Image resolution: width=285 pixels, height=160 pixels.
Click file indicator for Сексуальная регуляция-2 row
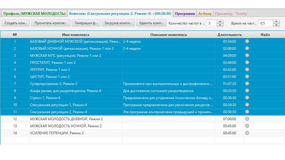tap(247, 112)
